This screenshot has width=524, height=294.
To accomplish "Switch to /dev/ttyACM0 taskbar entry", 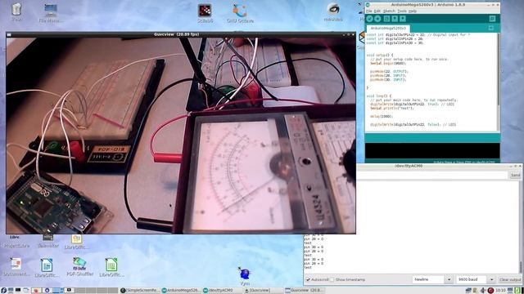I will coord(222,291).
